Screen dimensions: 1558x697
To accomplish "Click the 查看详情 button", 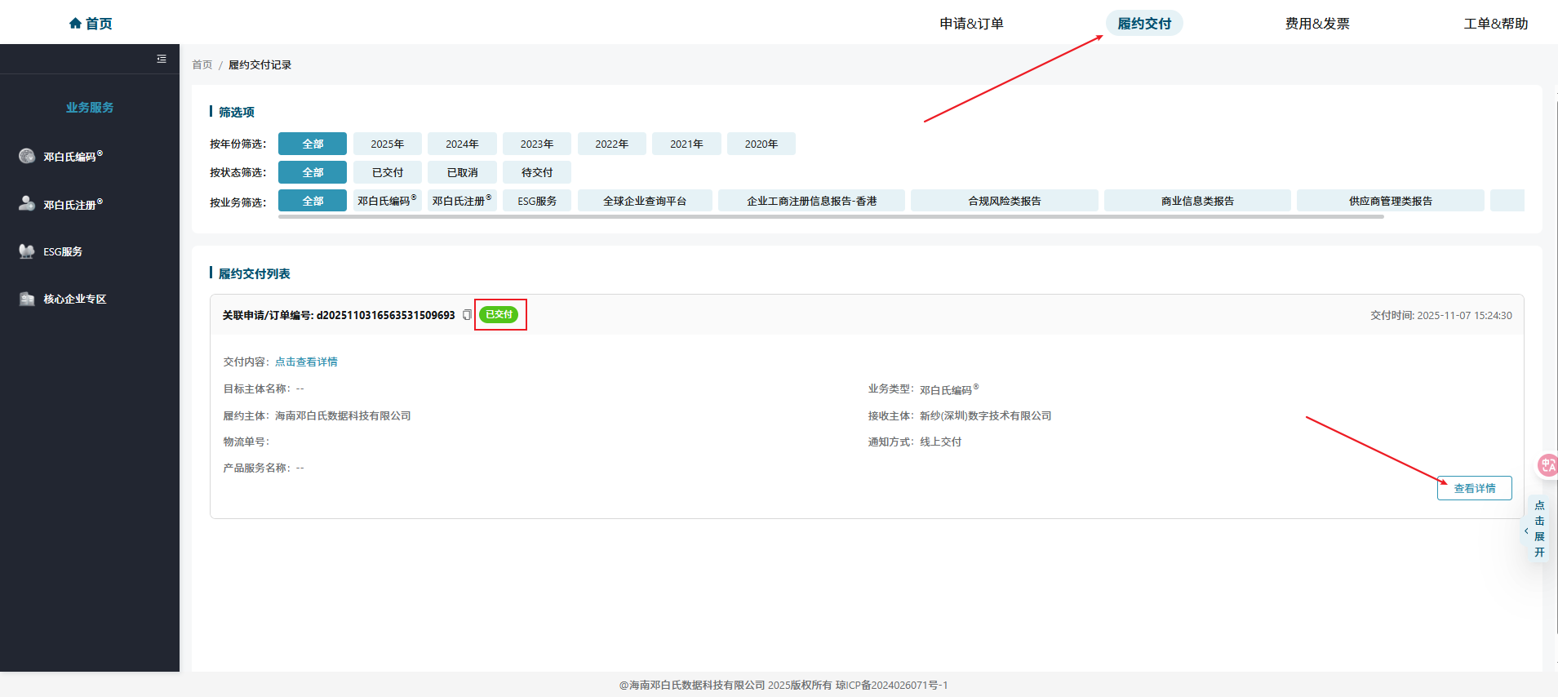I will click(1474, 488).
